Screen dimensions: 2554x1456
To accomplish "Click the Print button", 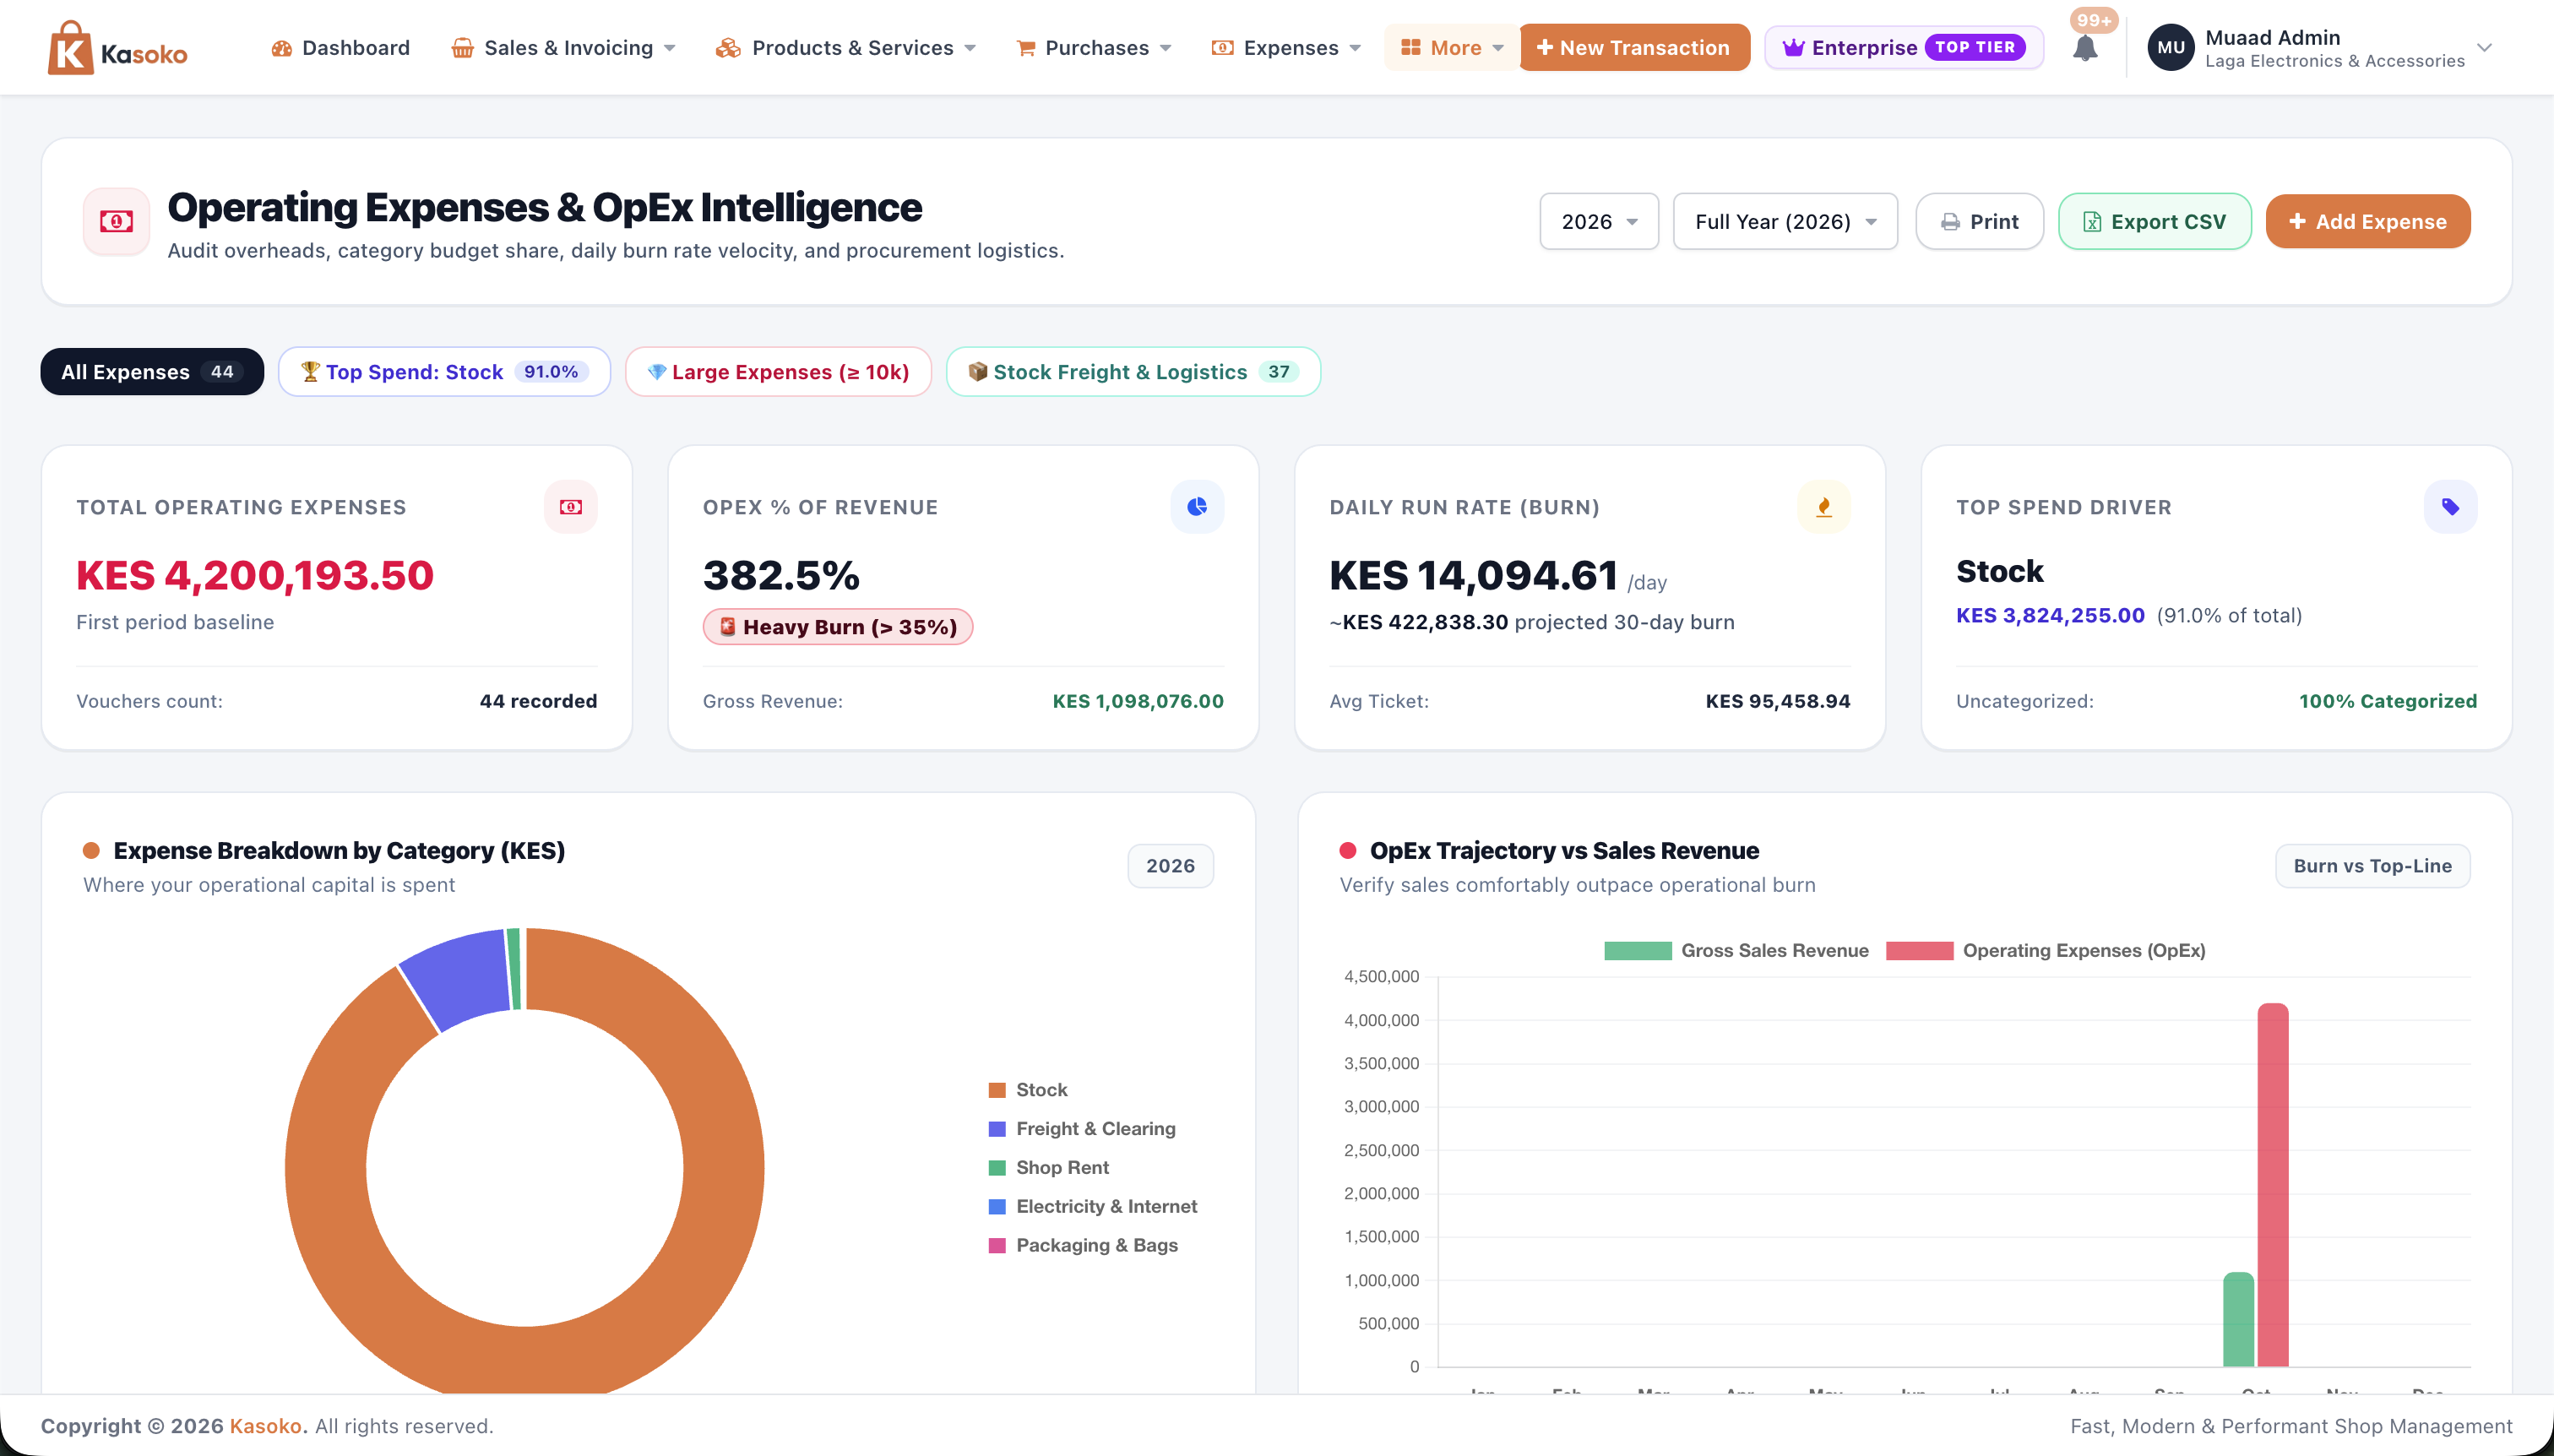I will pos(1979,222).
